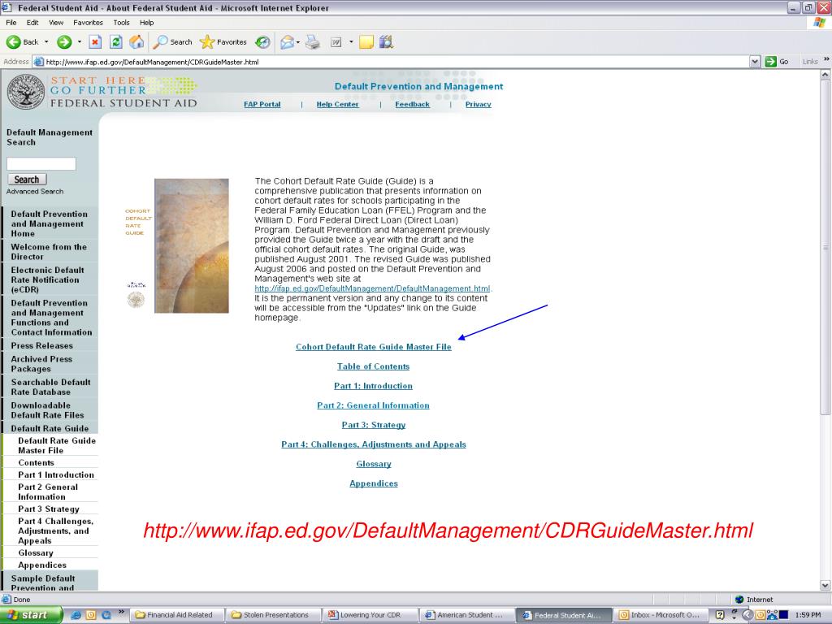The height and width of the screenshot is (624, 832).
Task: Follow the ifap.ed.gov DefaultManagement.html link in paragraph
Action: 372,288
